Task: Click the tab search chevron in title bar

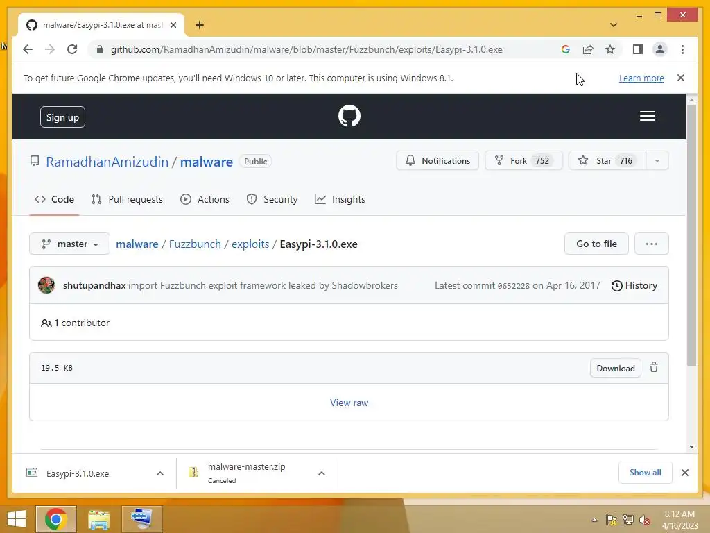Action: pyautogui.click(x=614, y=25)
